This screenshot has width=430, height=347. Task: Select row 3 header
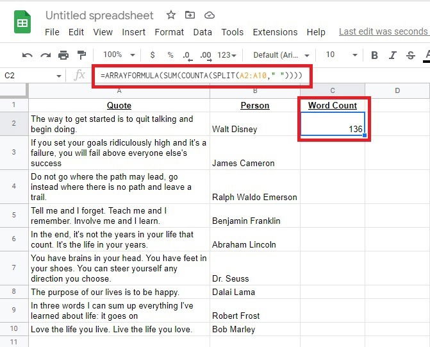click(13, 153)
